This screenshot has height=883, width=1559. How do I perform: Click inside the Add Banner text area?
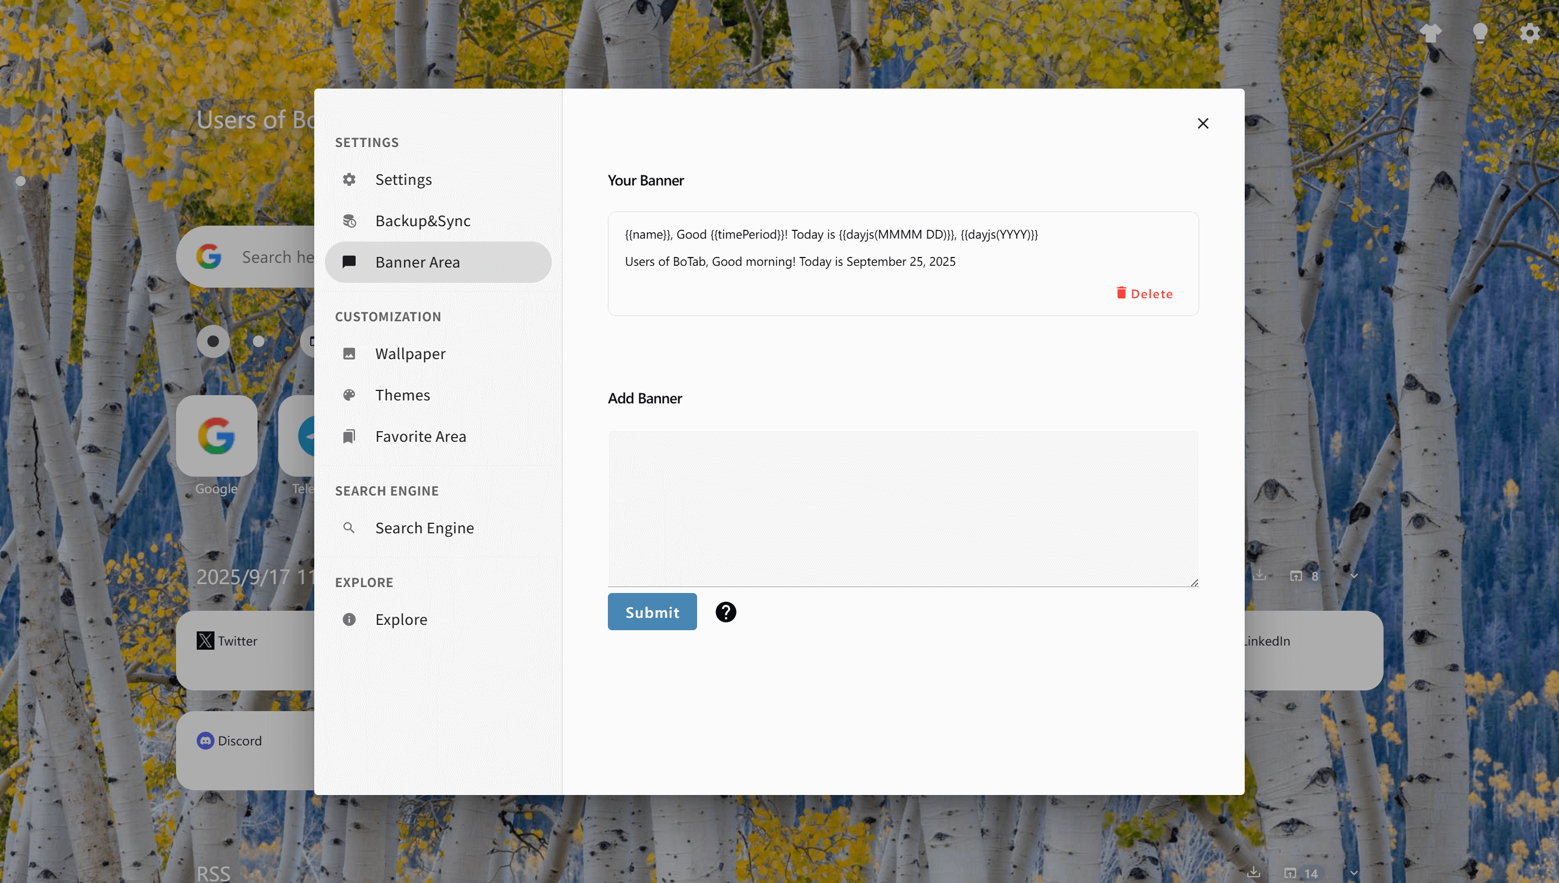pyautogui.click(x=903, y=509)
